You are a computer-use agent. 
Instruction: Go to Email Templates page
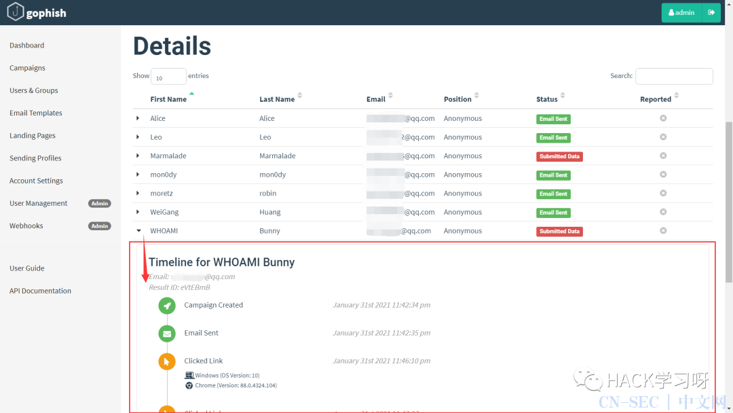click(36, 113)
